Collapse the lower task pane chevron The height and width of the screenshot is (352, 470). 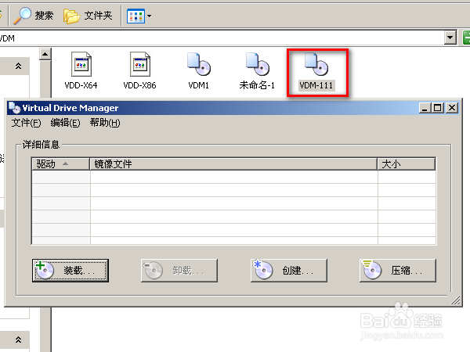pos(18,339)
